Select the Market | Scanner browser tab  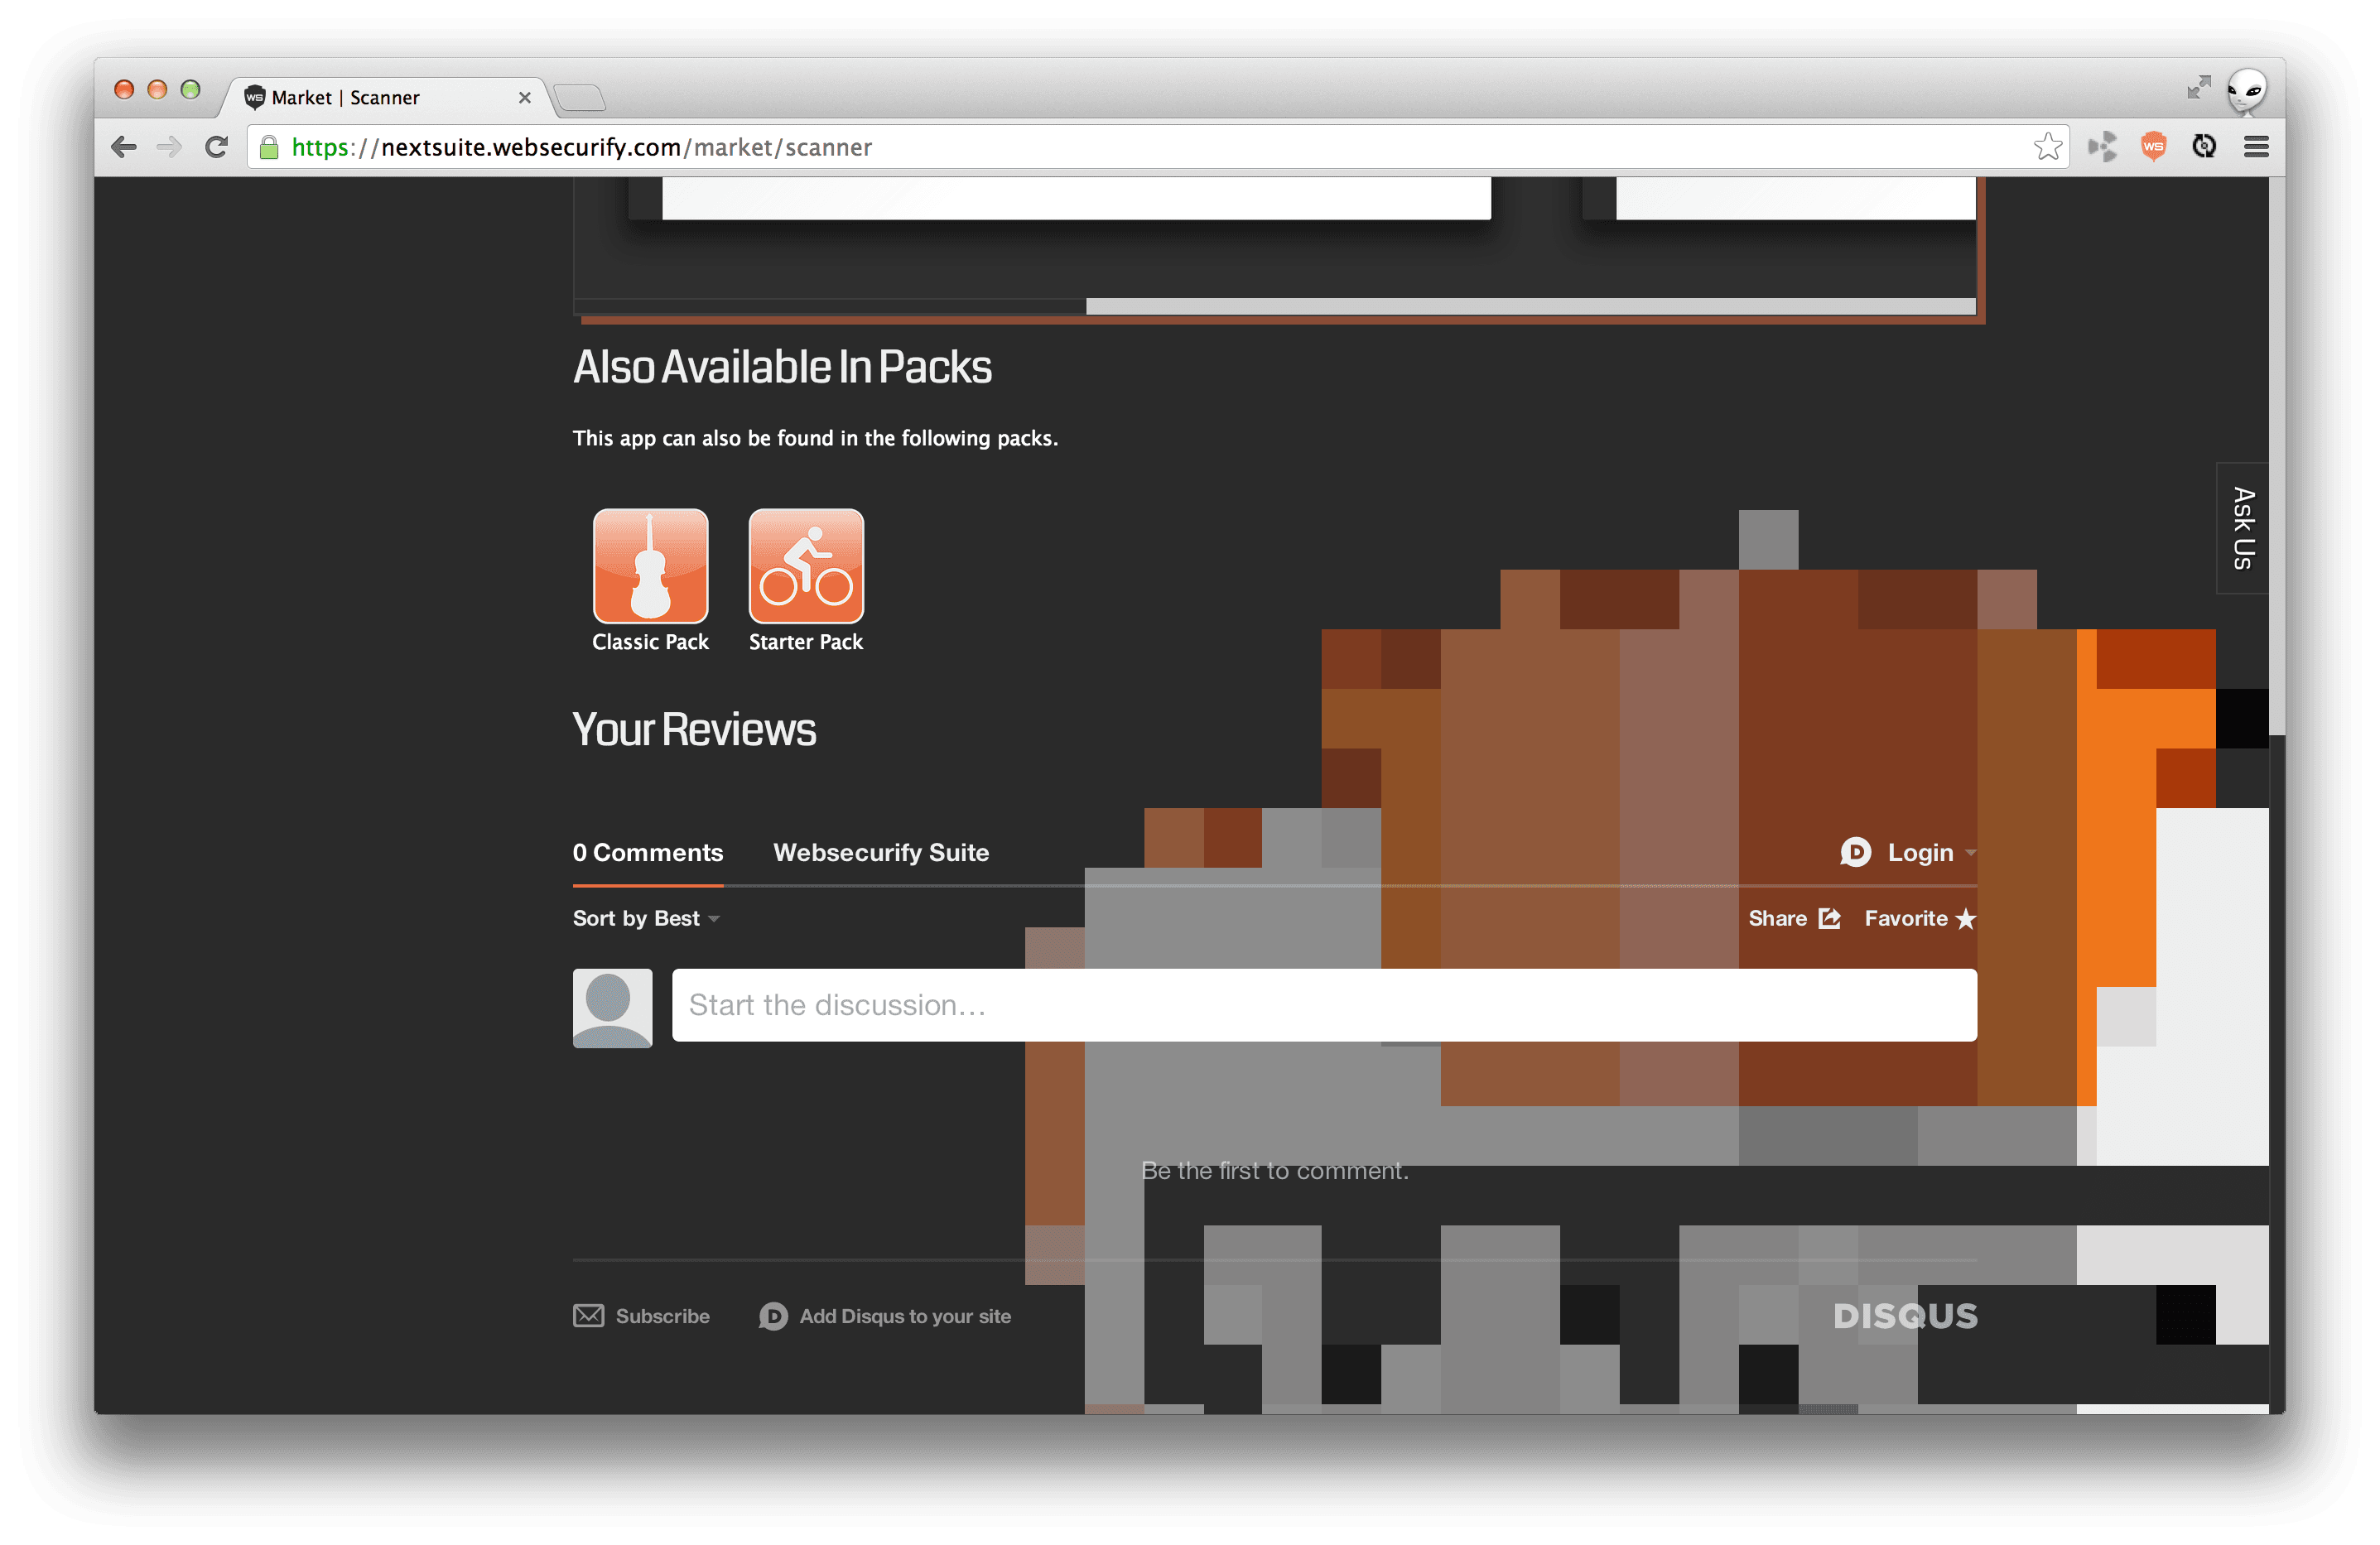point(385,97)
